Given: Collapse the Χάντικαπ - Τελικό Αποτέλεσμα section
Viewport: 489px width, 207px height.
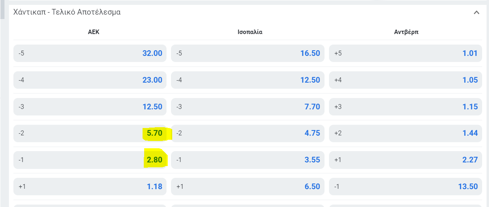Looking at the screenshot, I should pyautogui.click(x=476, y=13).
